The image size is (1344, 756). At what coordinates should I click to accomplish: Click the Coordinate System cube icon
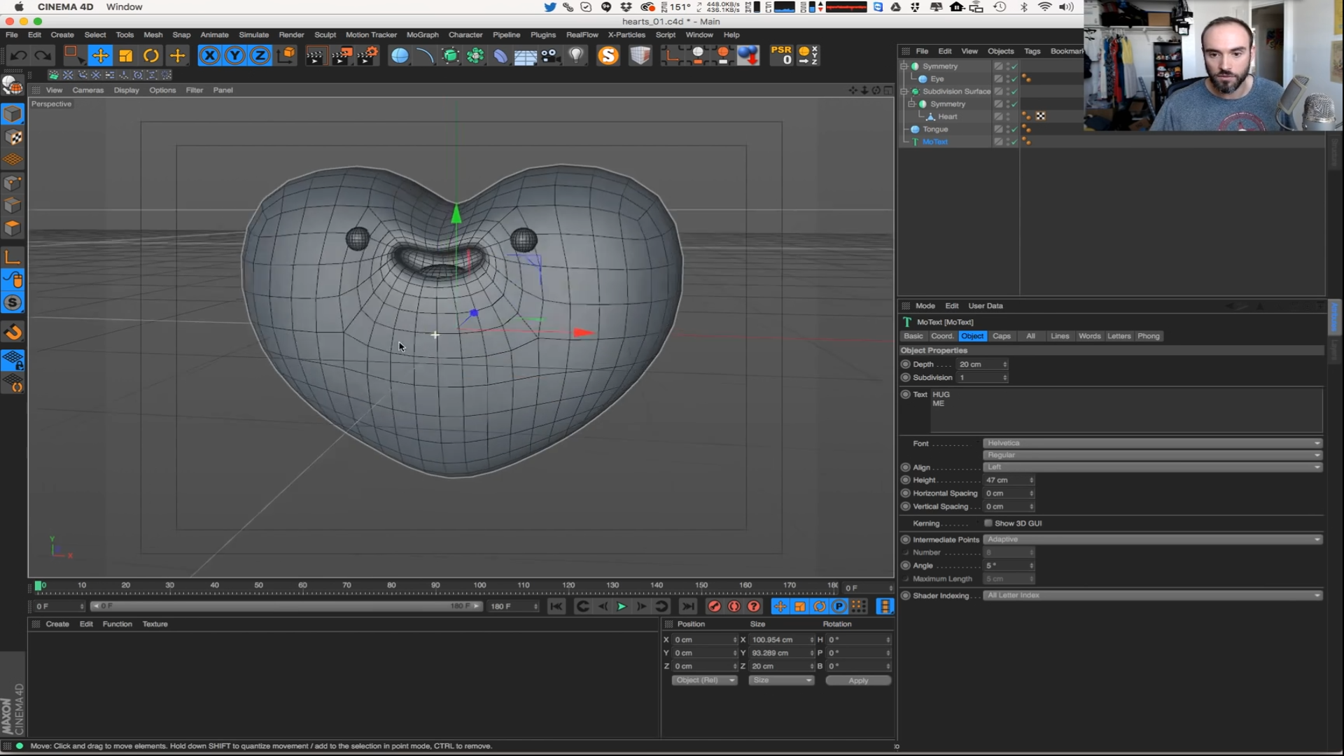(286, 56)
